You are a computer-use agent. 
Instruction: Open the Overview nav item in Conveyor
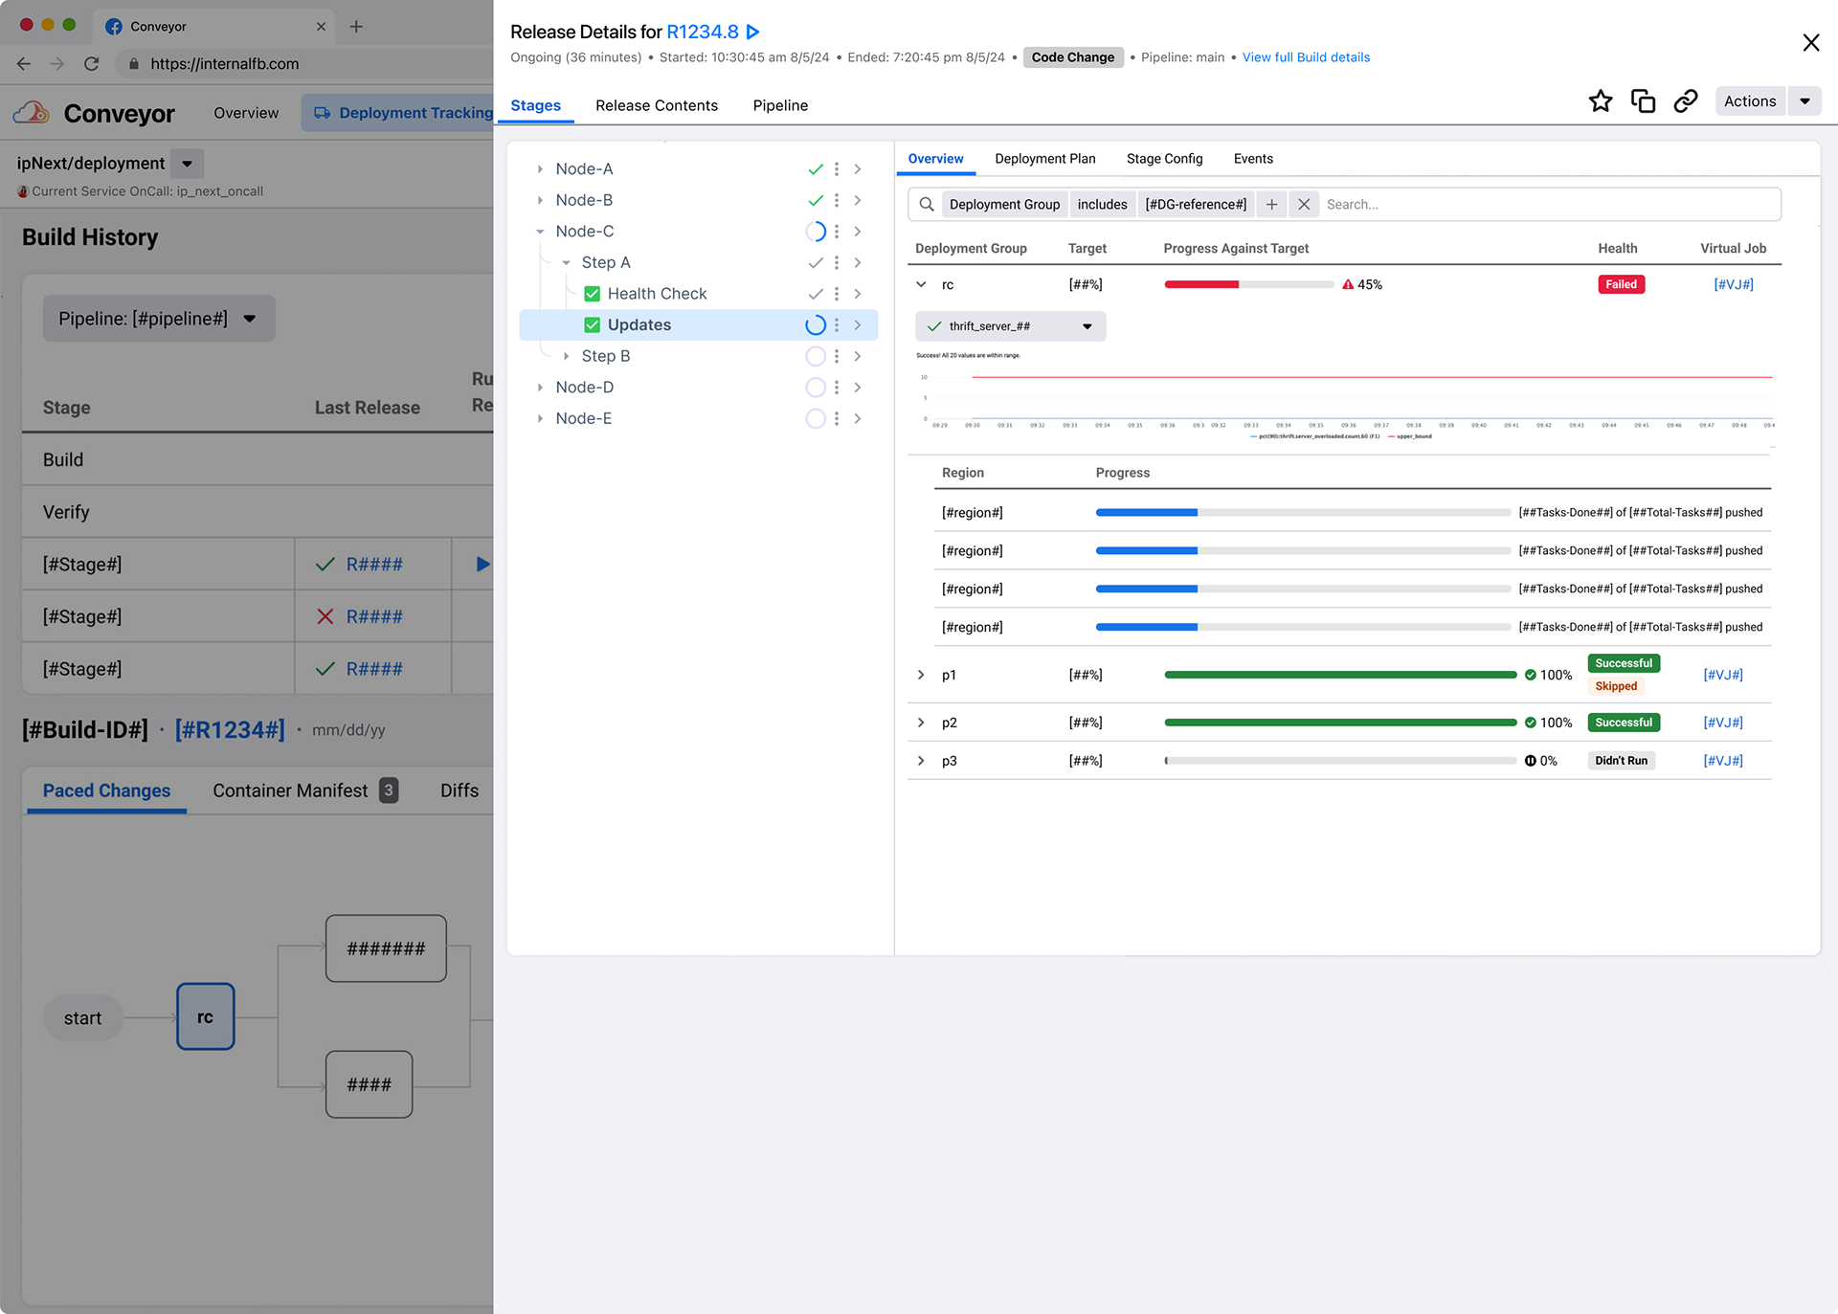pos(246,113)
